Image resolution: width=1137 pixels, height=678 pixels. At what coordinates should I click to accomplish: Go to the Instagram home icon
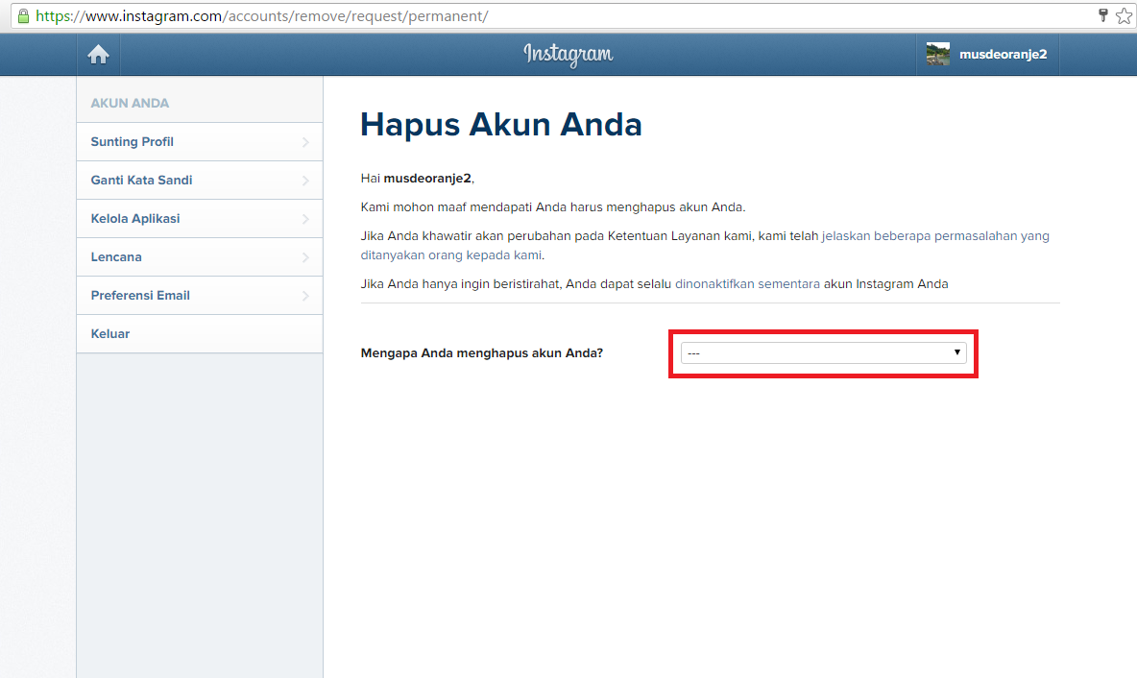pos(98,55)
